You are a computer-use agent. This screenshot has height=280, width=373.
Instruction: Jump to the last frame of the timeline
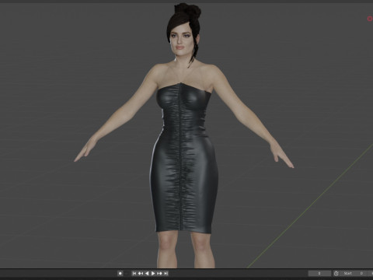166,273
